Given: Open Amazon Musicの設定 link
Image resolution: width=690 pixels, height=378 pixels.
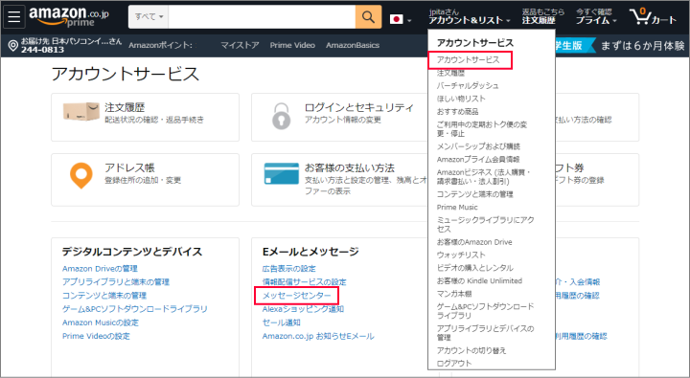Looking at the screenshot, I should (x=101, y=322).
